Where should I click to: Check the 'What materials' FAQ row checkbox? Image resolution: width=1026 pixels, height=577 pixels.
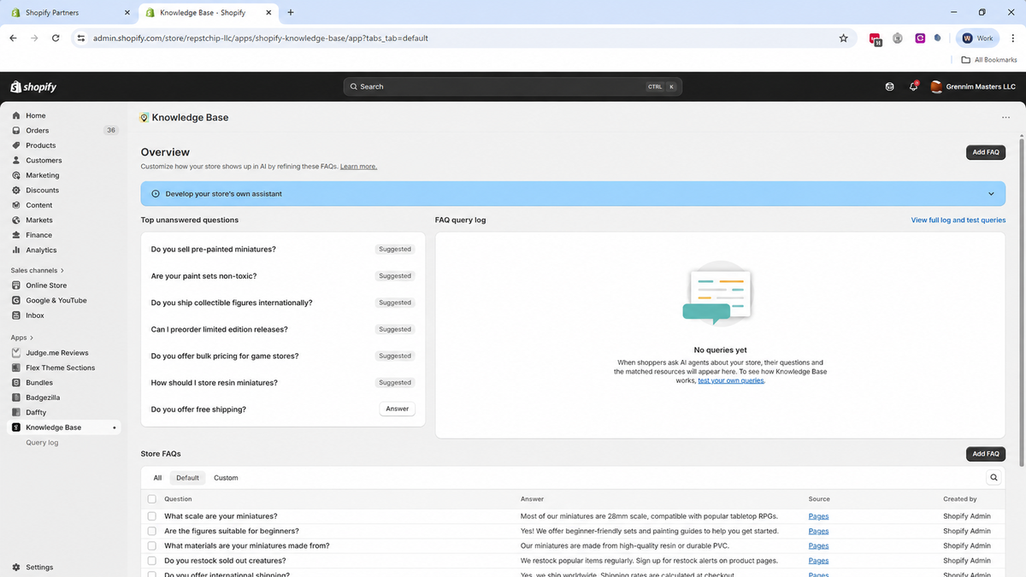151,545
